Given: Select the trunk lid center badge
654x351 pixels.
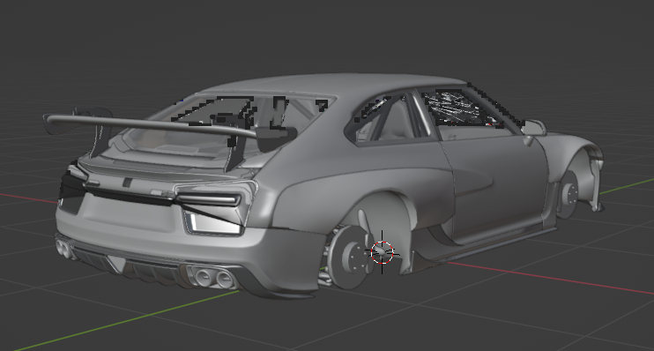Looking at the screenshot, I should (x=127, y=183).
